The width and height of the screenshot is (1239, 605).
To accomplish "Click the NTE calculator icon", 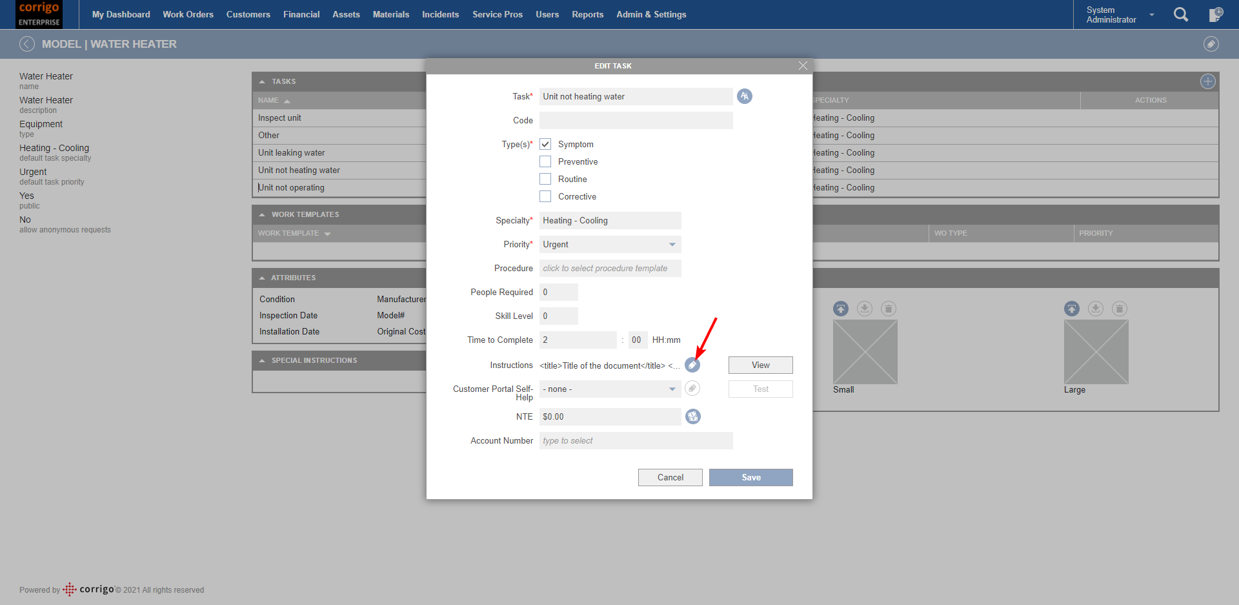I will (x=692, y=416).
